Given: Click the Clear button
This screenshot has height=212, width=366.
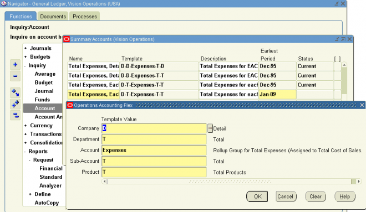Looking at the screenshot, I should point(316,197).
